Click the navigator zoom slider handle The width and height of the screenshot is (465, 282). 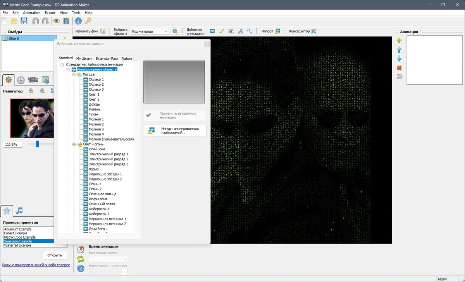pyautogui.click(x=37, y=144)
